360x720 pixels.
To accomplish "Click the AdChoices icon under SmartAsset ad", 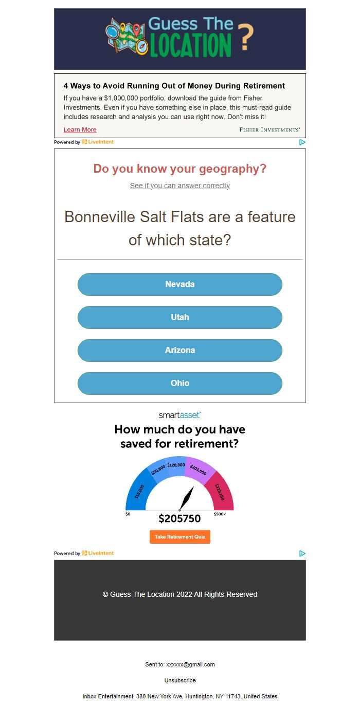I will [x=302, y=554].
